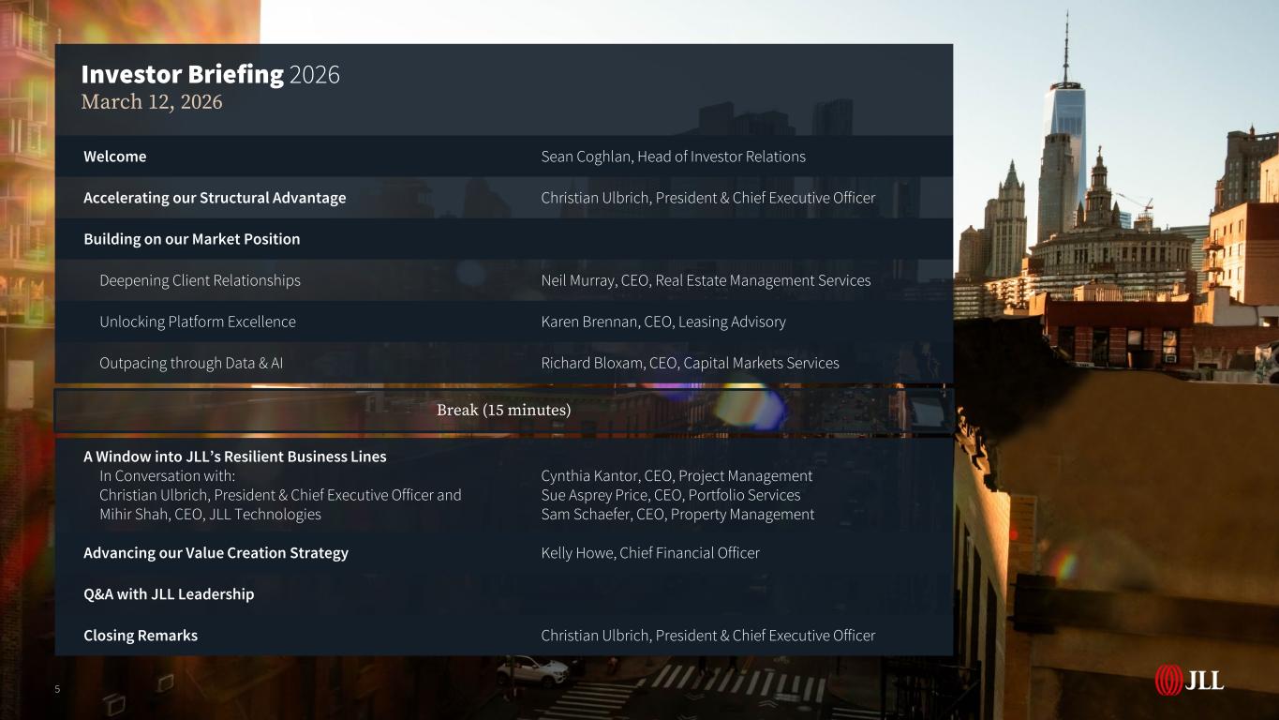Select "Sue Asprey Price, CEO, Portfolio Services"

click(x=671, y=495)
